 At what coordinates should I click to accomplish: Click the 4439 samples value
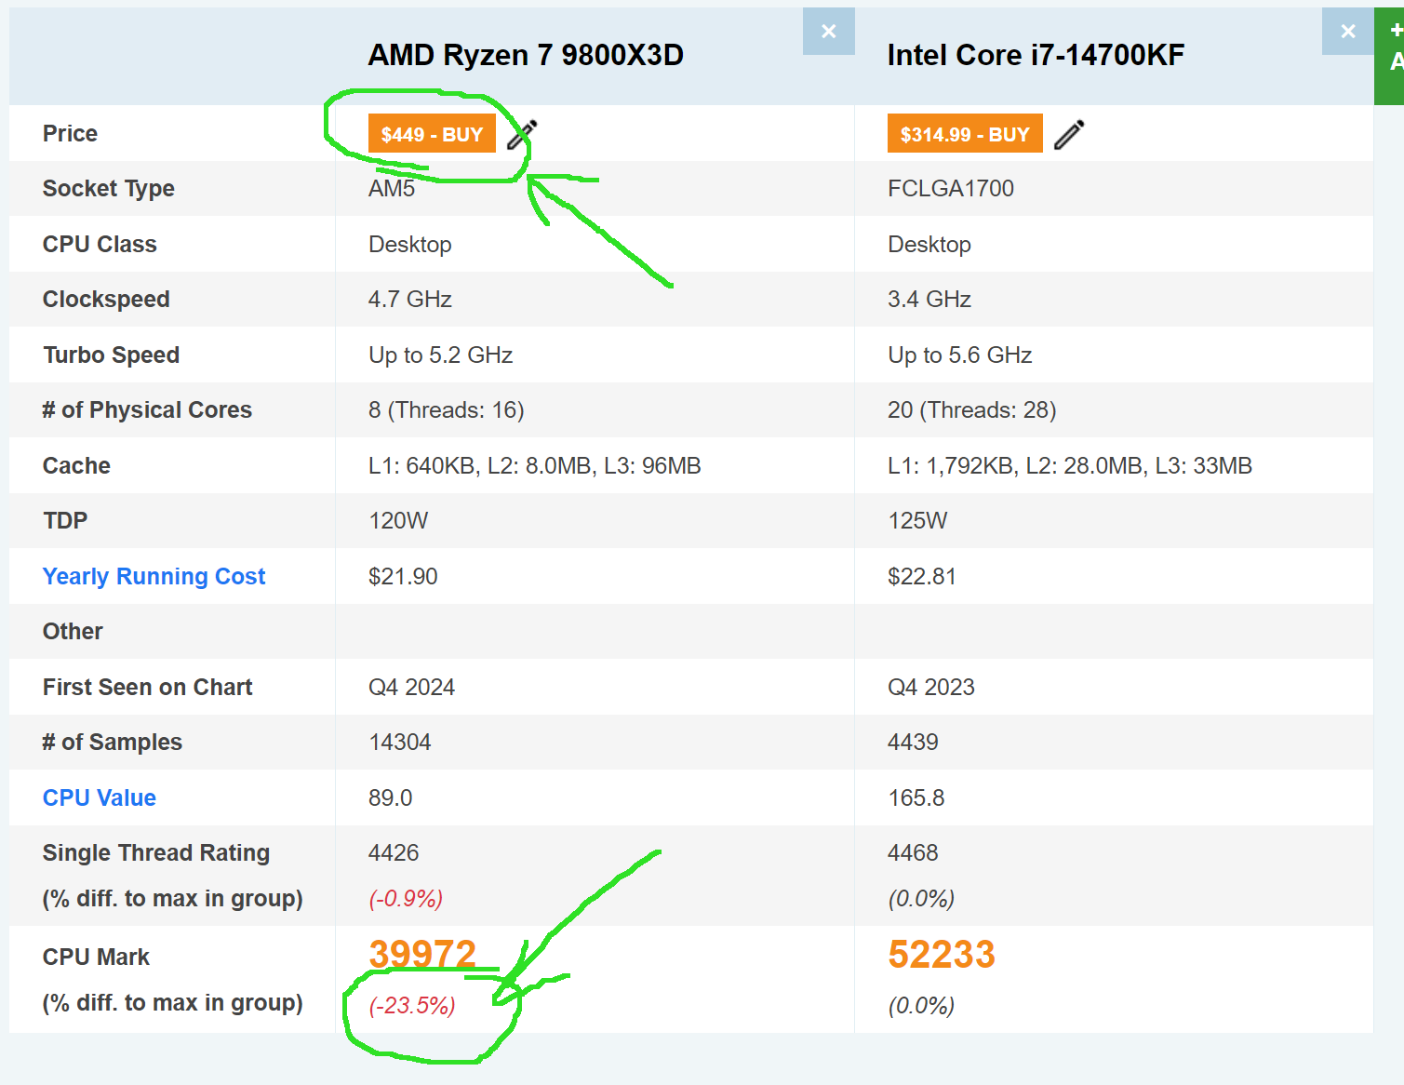click(x=913, y=742)
